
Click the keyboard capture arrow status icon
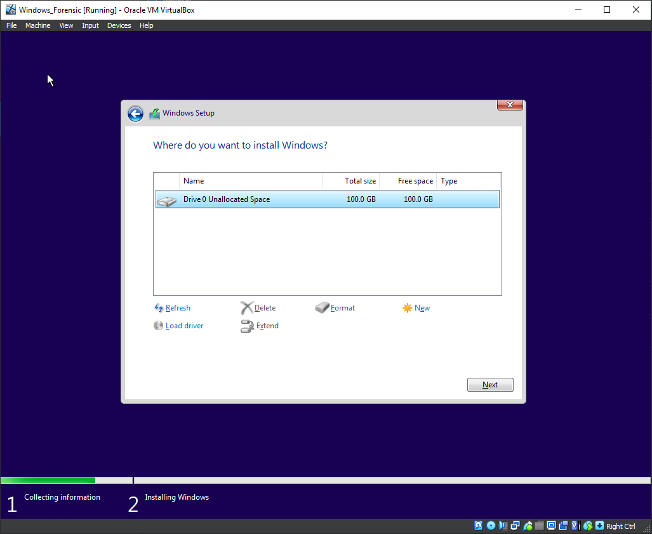(x=599, y=526)
